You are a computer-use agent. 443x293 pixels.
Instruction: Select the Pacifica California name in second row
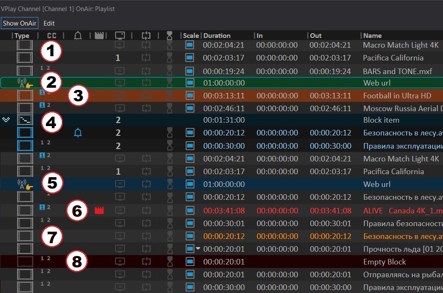393,58
